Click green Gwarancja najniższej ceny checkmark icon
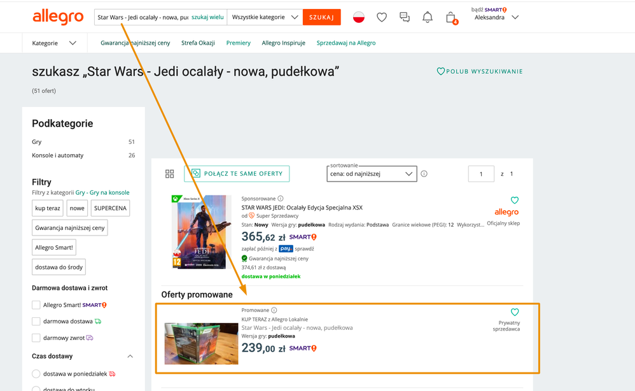Image resolution: width=635 pixels, height=391 pixels. (244, 259)
